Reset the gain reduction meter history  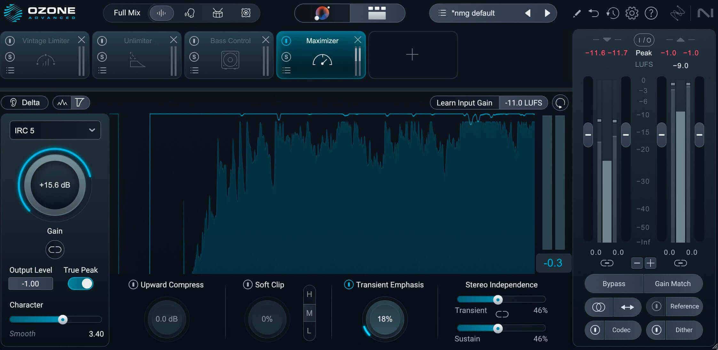(560, 103)
